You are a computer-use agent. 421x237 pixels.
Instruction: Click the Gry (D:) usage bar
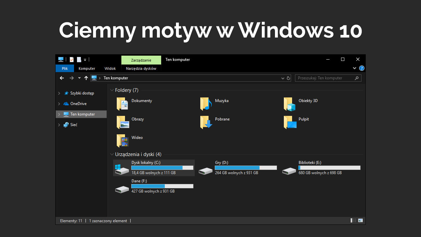coord(246,168)
